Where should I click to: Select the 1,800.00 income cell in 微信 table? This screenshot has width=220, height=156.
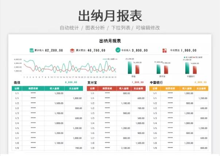coord(54,123)
